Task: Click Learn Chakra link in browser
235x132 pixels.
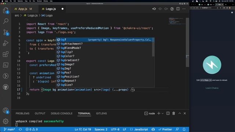Action: [212, 88]
